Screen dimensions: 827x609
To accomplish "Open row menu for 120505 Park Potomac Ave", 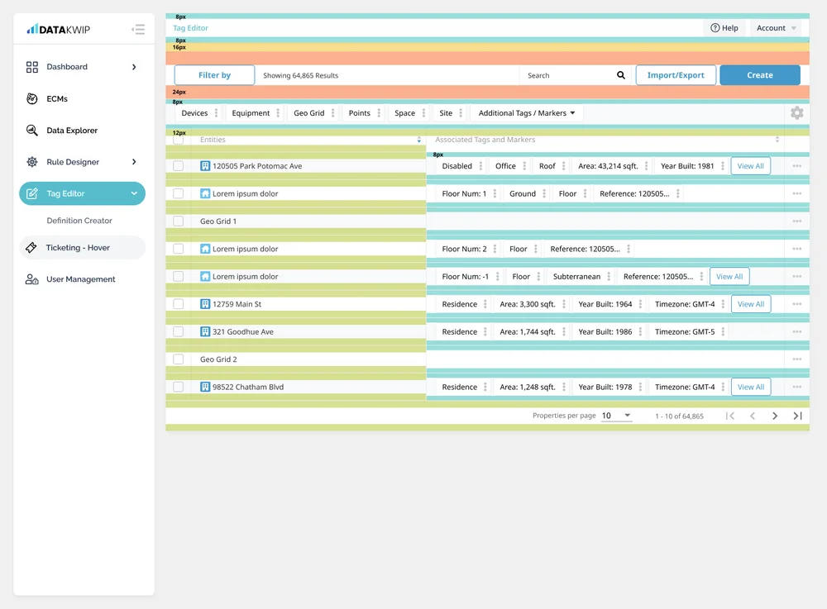I will coord(797,166).
